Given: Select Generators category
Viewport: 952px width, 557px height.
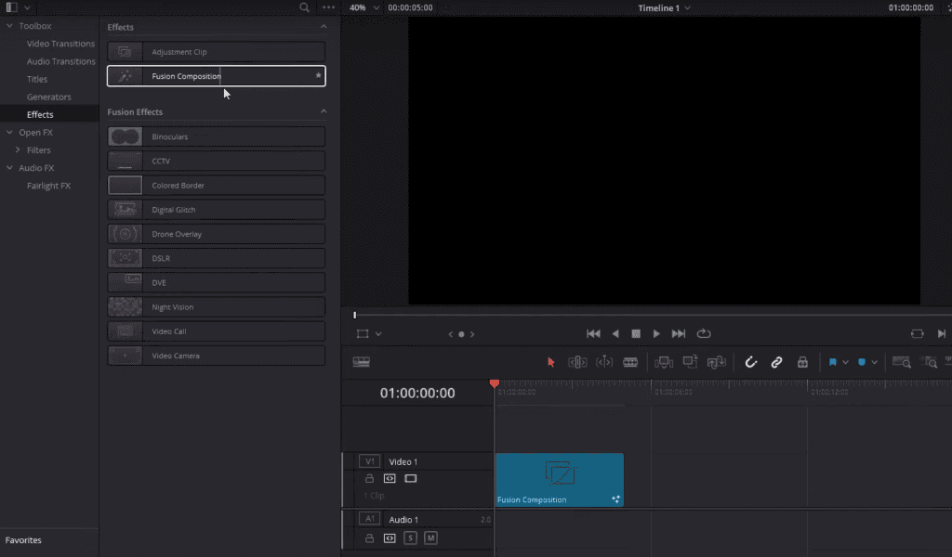Looking at the screenshot, I should (x=49, y=97).
